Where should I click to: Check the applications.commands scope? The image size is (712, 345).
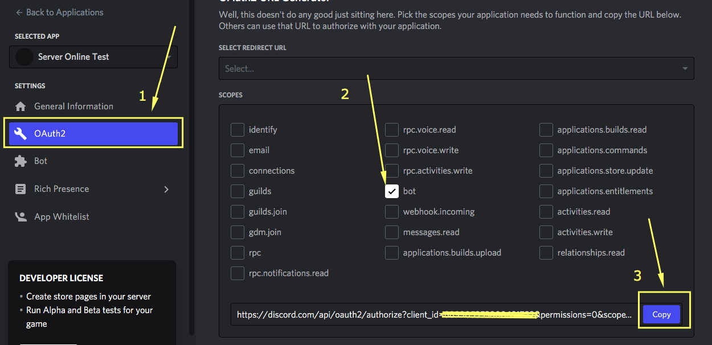tap(546, 150)
